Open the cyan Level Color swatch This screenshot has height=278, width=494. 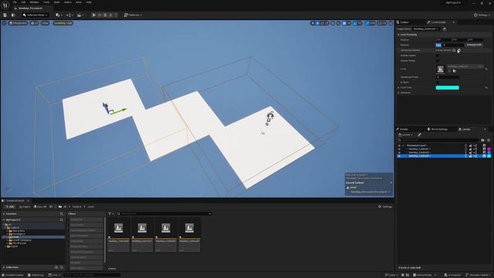[448, 87]
